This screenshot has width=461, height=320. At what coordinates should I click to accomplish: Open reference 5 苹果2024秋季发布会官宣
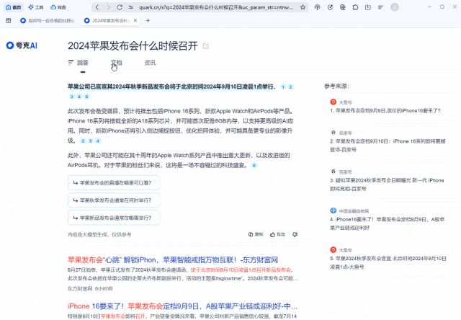[388, 262]
